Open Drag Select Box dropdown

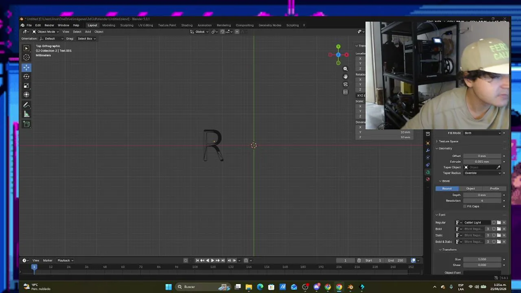[x=87, y=39]
